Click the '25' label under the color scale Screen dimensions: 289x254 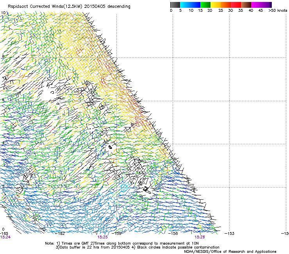point(221,11)
